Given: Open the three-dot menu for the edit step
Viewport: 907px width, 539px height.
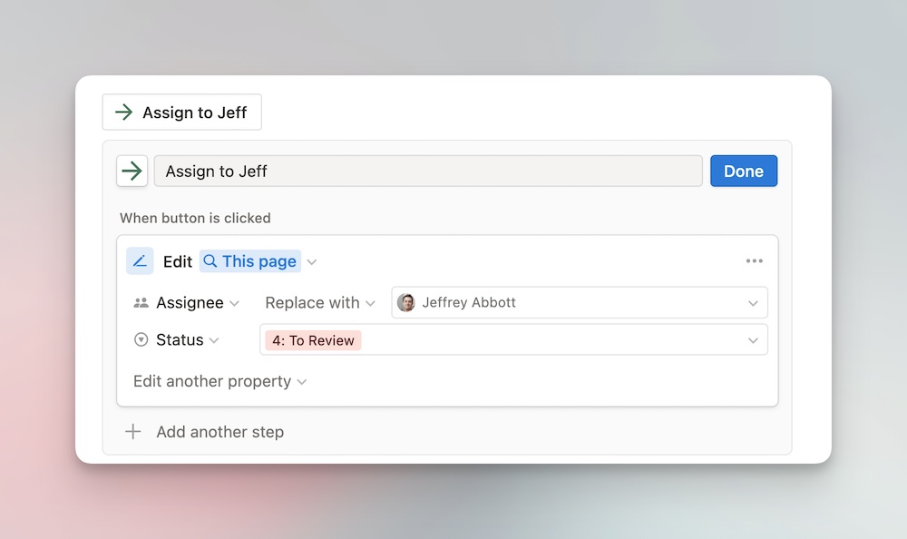Looking at the screenshot, I should pos(755,261).
